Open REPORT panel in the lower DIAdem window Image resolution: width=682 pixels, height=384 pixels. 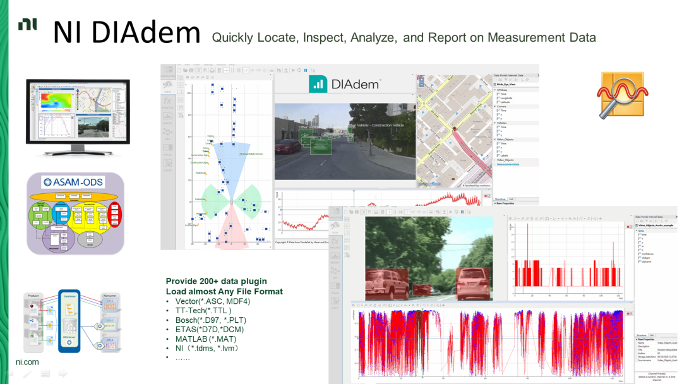click(335, 258)
